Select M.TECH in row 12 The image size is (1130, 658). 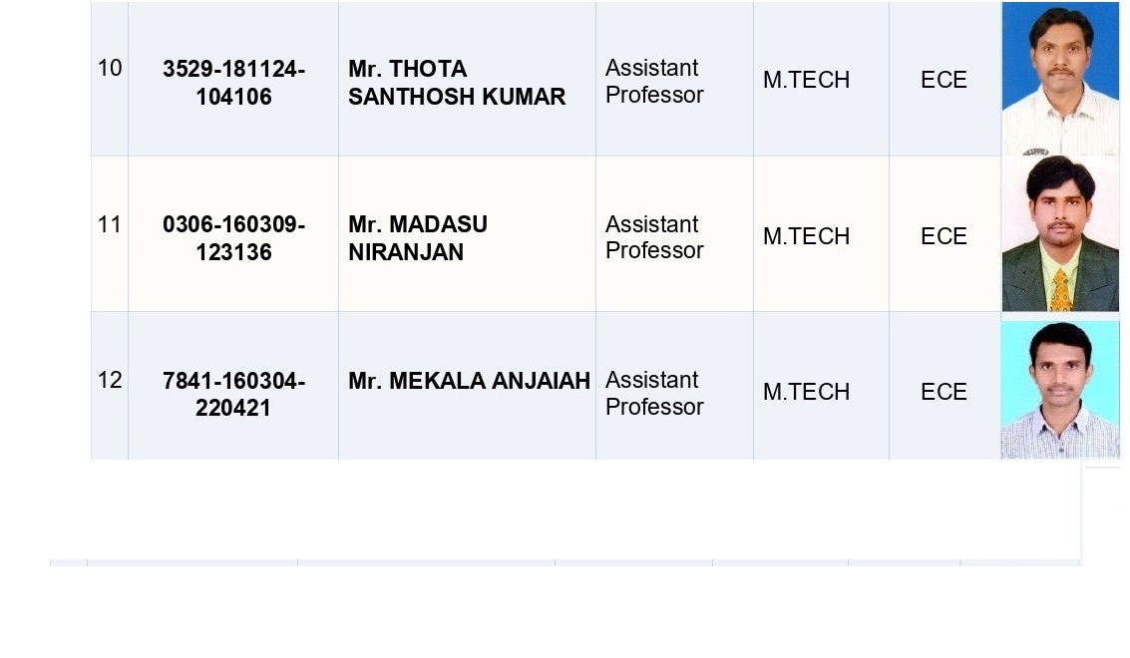pyautogui.click(x=806, y=393)
